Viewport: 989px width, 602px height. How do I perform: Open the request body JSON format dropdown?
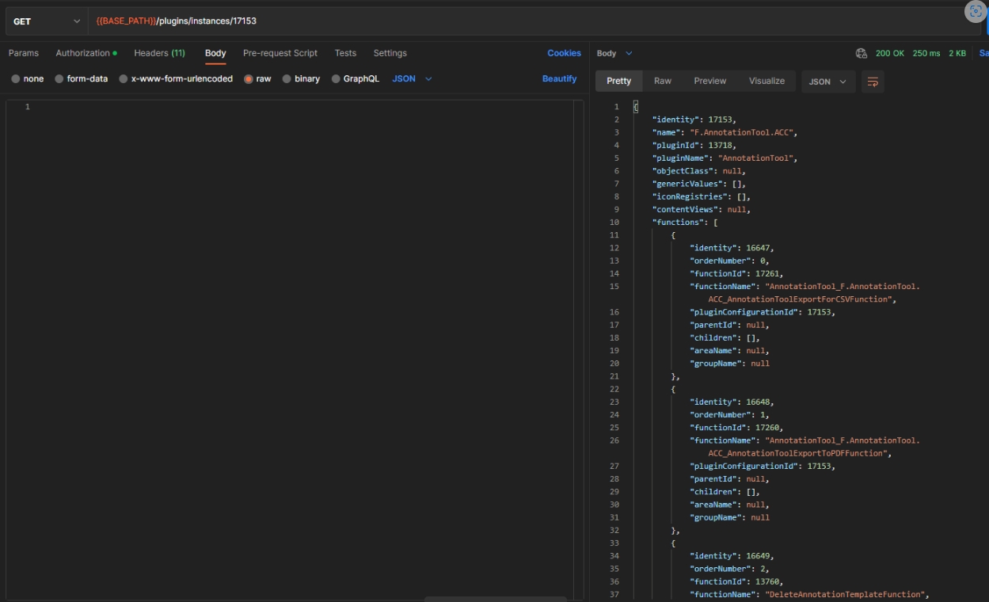point(413,79)
